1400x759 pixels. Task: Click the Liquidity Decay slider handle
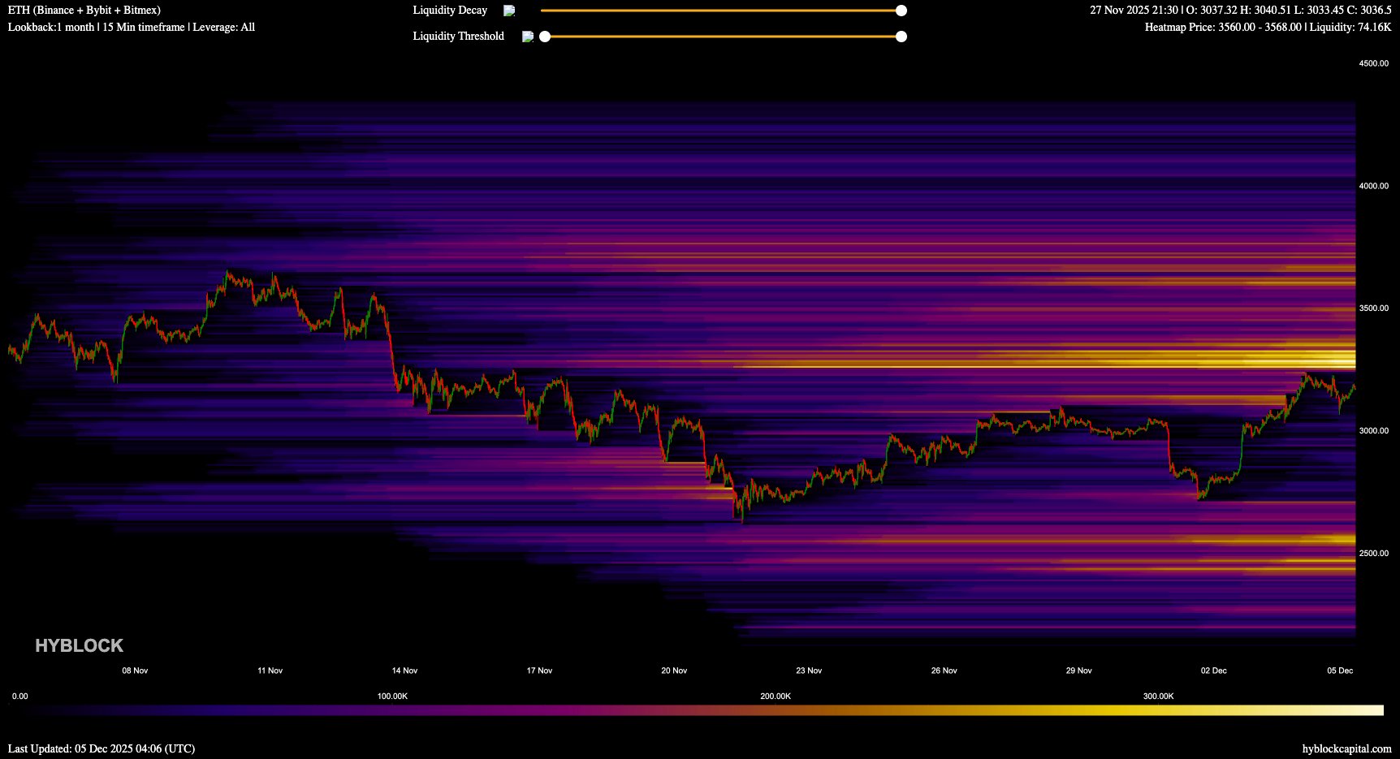point(901,11)
